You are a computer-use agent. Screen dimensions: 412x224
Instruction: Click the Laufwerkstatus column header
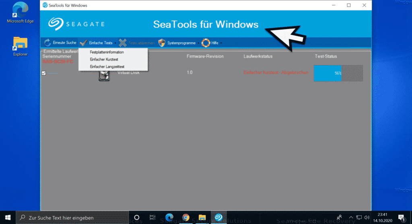point(258,56)
